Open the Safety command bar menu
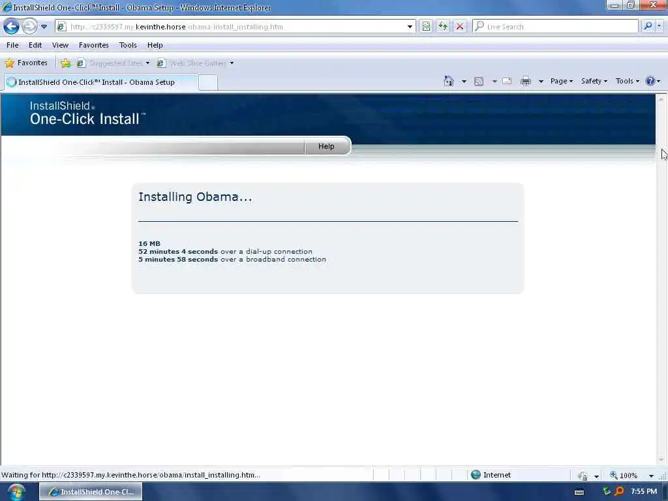This screenshot has height=501, width=668. 594,81
